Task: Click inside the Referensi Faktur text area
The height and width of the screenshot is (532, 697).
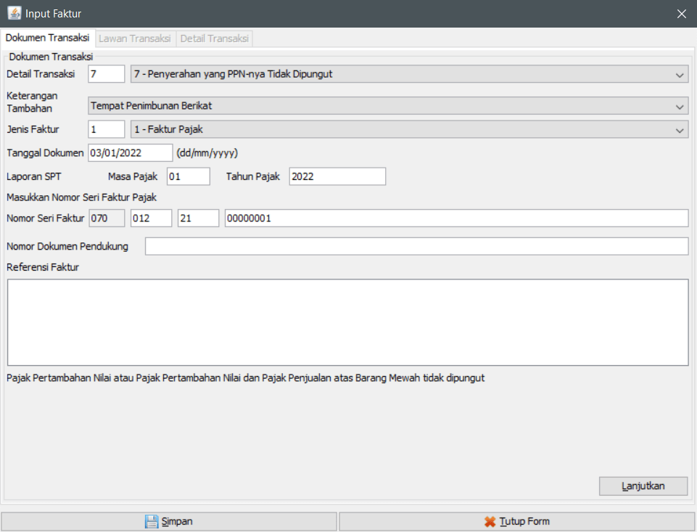Action: pyautogui.click(x=347, y=322)
